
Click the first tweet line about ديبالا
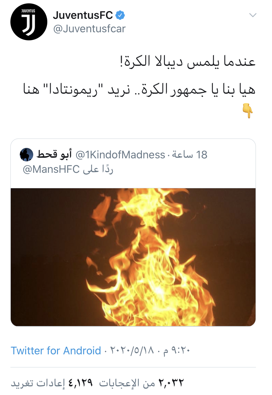(x=187, y=62)
